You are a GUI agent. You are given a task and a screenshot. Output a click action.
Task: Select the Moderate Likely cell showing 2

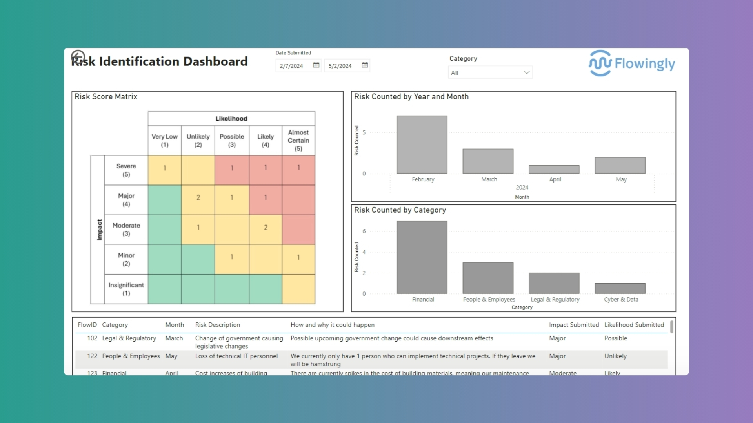266,227
